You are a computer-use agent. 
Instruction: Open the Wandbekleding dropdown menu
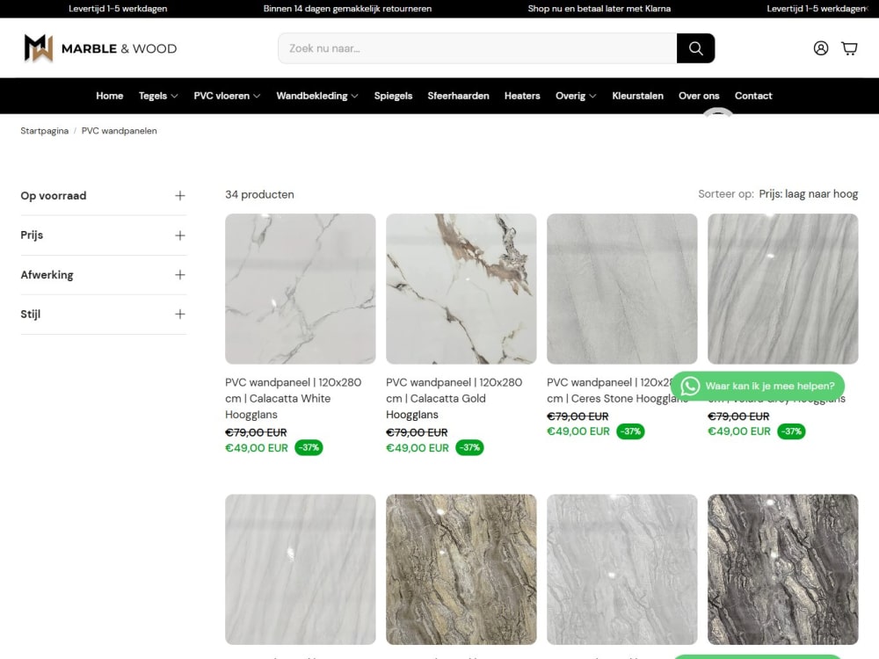pos(317,96)
